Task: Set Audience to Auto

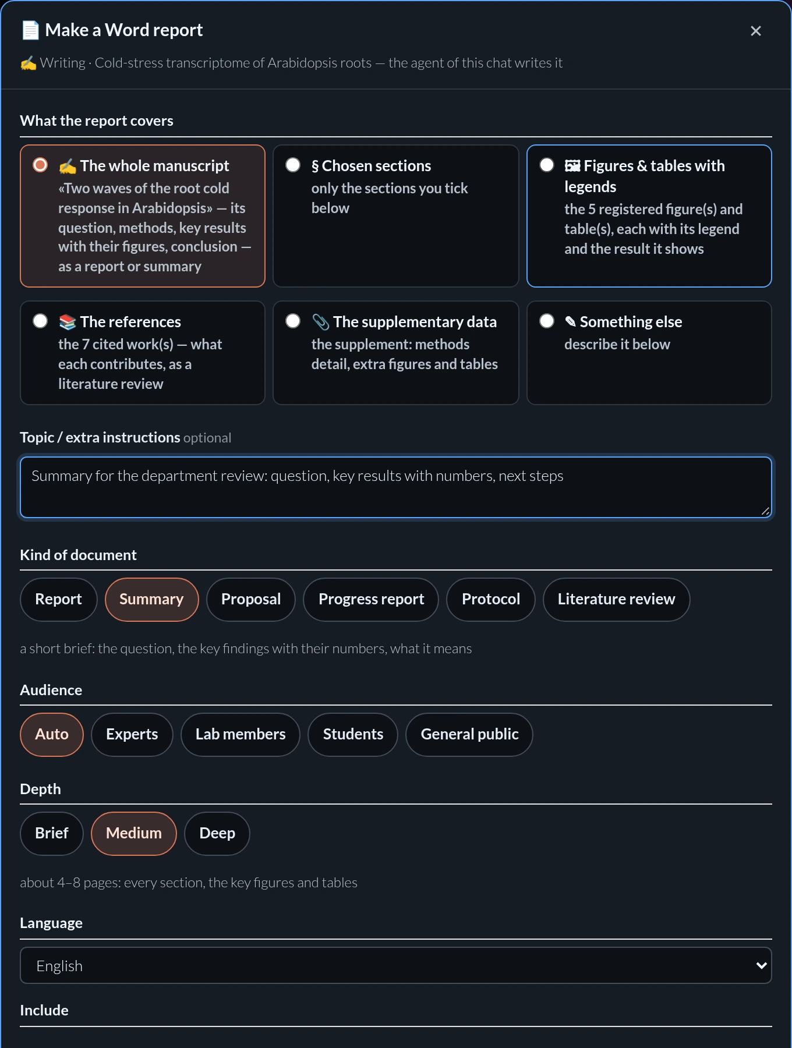Action: tap(52, 735)
